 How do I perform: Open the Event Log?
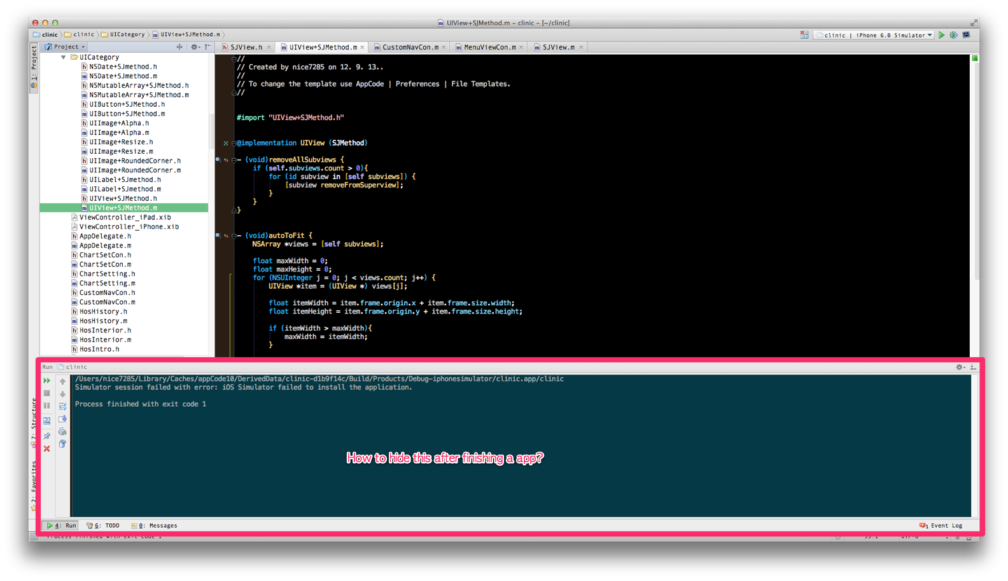941,526
